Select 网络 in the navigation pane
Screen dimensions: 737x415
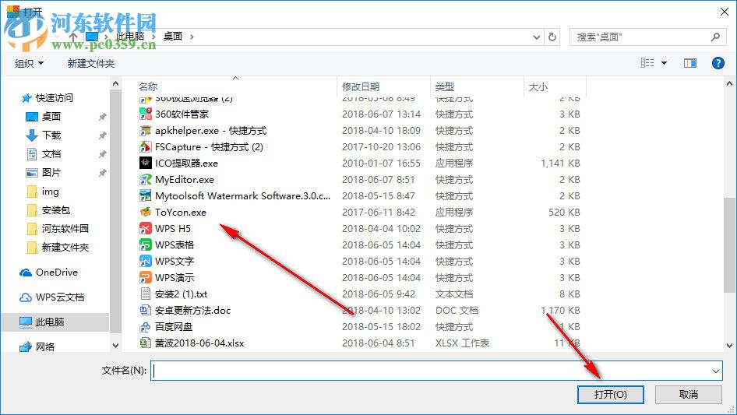pyautogui.click(x=37, y=346)
